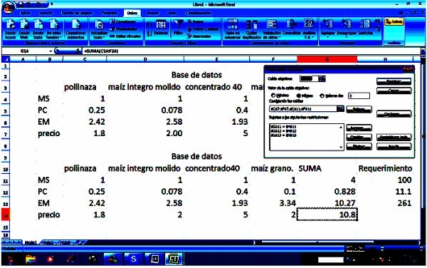Select the SUMA value 0.828
Screen dimensions: 427x268
pyautogui.click(x=344, y=192)
